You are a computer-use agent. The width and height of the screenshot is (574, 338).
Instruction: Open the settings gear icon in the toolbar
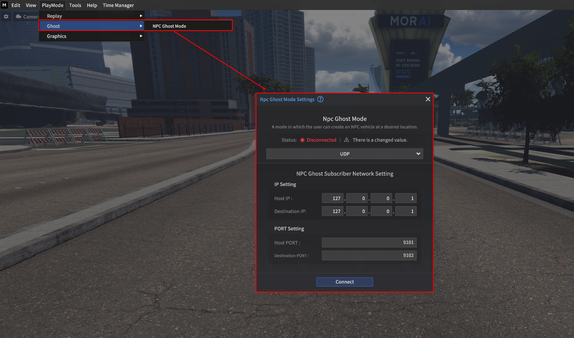[x=6, y=17]
